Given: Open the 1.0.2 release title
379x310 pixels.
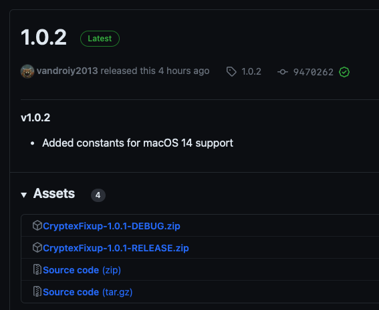Looking at the screenshot, I should pos(43,37).
